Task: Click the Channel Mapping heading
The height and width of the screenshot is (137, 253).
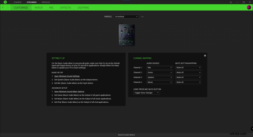Action: click(142, 58)
